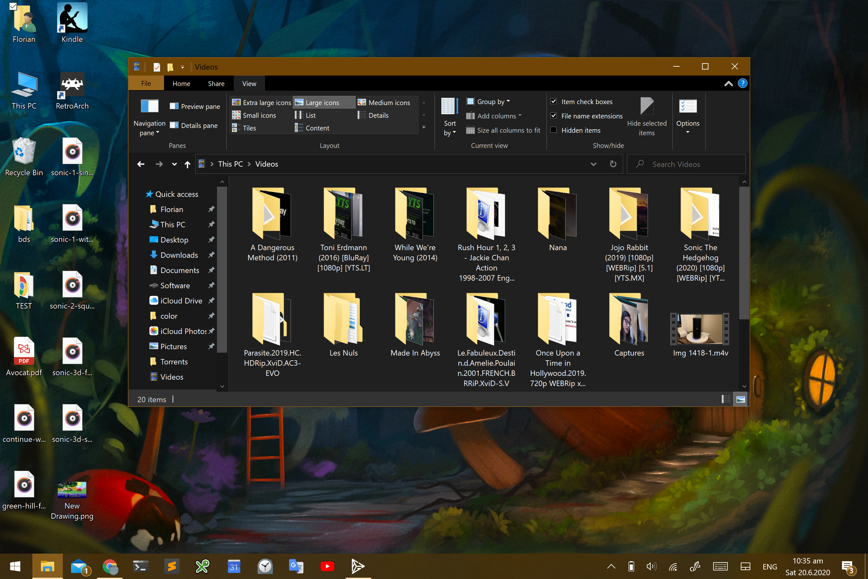Select the RetroArch desktop icon
The width and height of the screenshot is (868, 579).
72,91
